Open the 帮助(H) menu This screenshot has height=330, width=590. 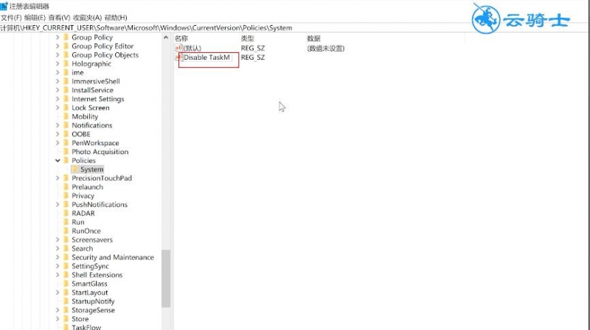pos(116,18)
